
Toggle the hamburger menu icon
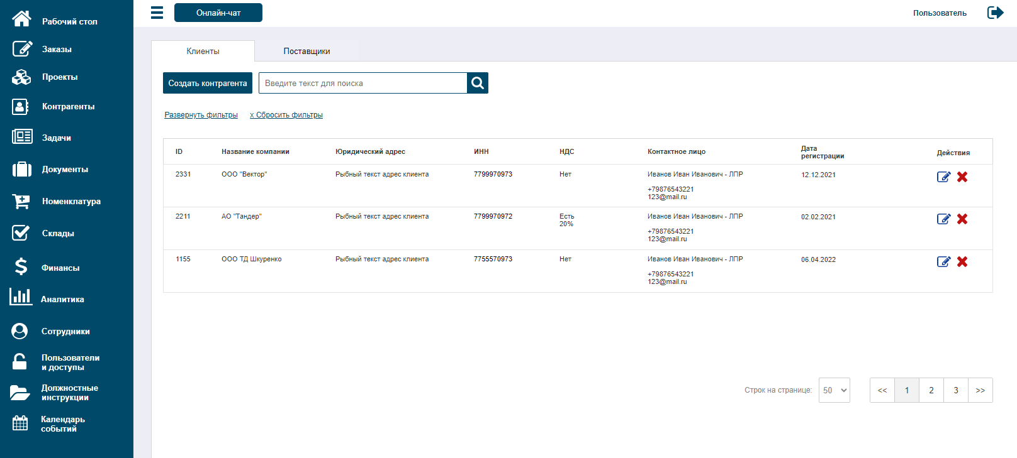pos(157,13)
